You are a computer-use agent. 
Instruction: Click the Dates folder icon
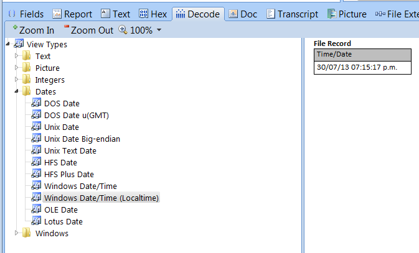coord(26,91)
